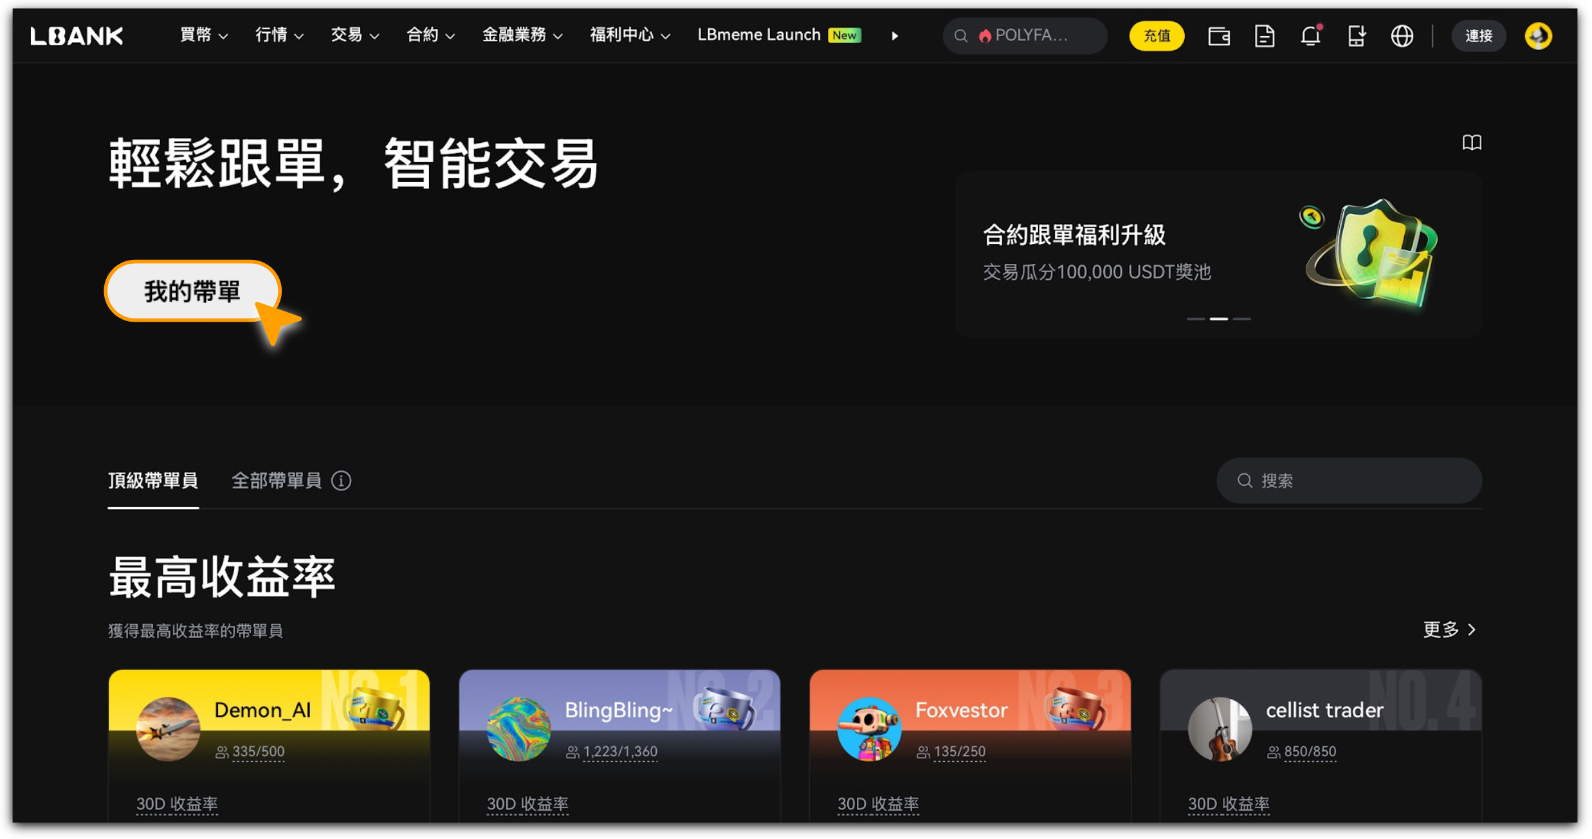Click the Demon_AI trader name
This screenshot has height=839, width=1592.
(x=262, y=710)
